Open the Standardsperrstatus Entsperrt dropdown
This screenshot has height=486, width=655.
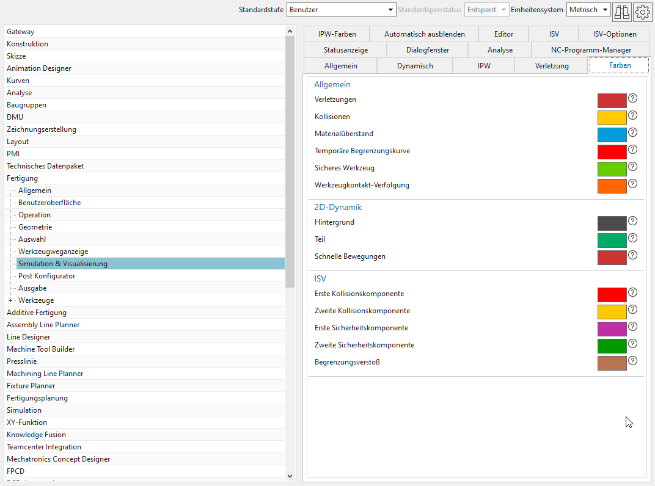click(x=486, y=10)
